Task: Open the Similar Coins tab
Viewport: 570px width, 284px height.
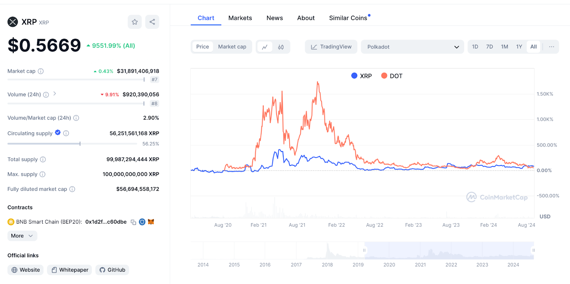Action: click(x=348, y=18)
